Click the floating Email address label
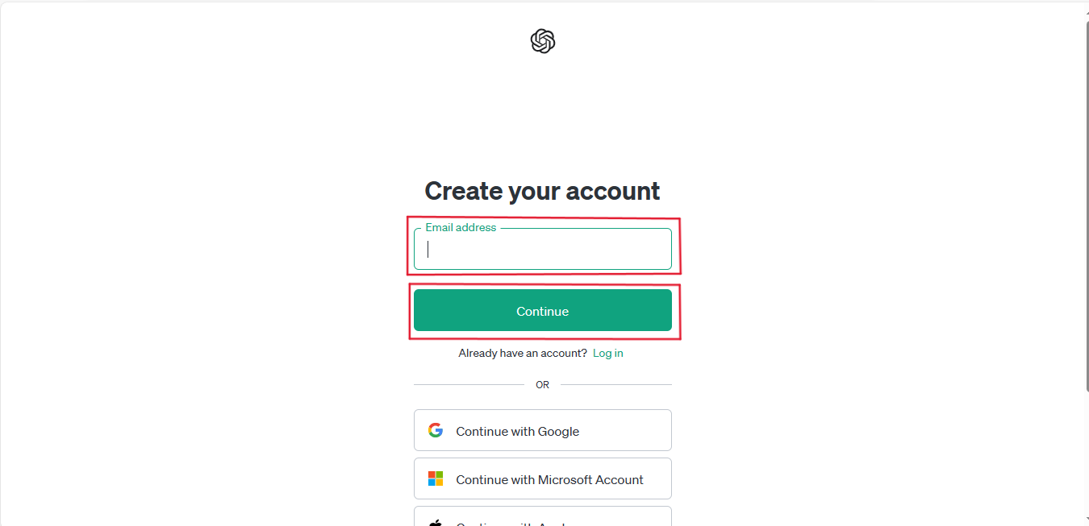Viewport: 1089px width, 526px height. [x=461, y=227]
